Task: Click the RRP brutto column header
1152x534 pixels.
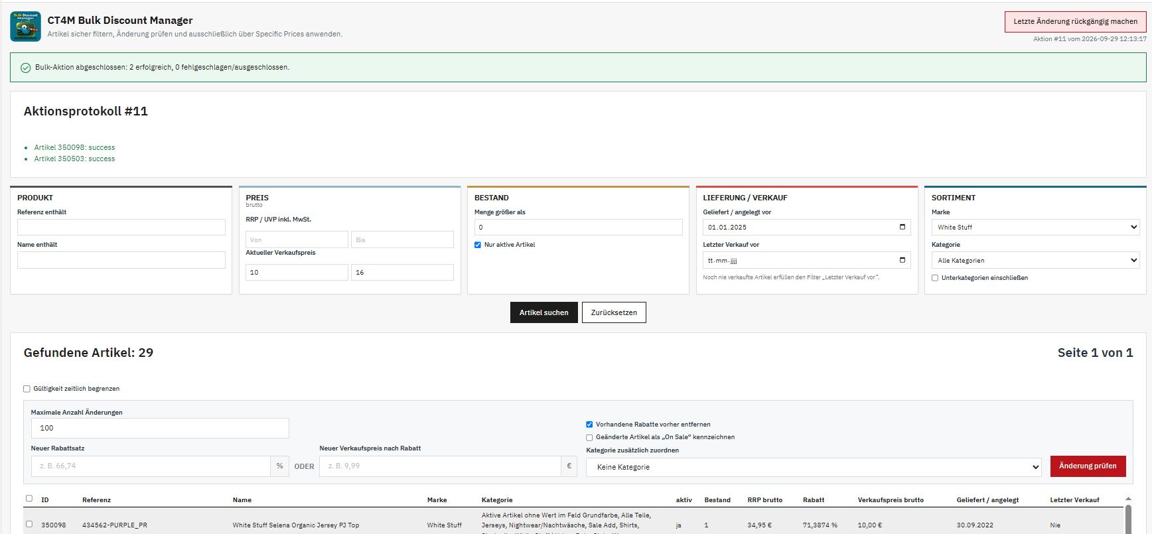Action: tap(765, 500)
